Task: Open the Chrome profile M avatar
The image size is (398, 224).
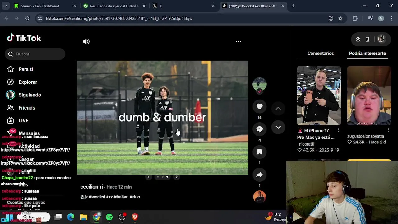Action: click(x=381, y=18)
